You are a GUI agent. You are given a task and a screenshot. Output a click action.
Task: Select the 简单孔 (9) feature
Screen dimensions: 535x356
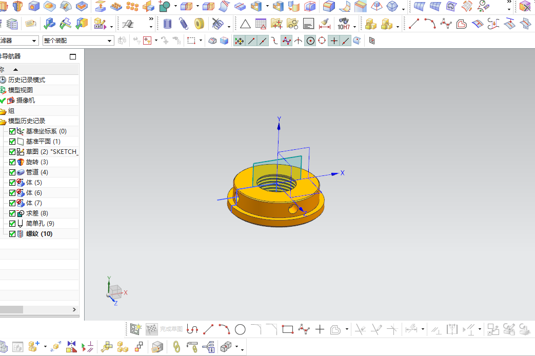(x=40, y=224)
